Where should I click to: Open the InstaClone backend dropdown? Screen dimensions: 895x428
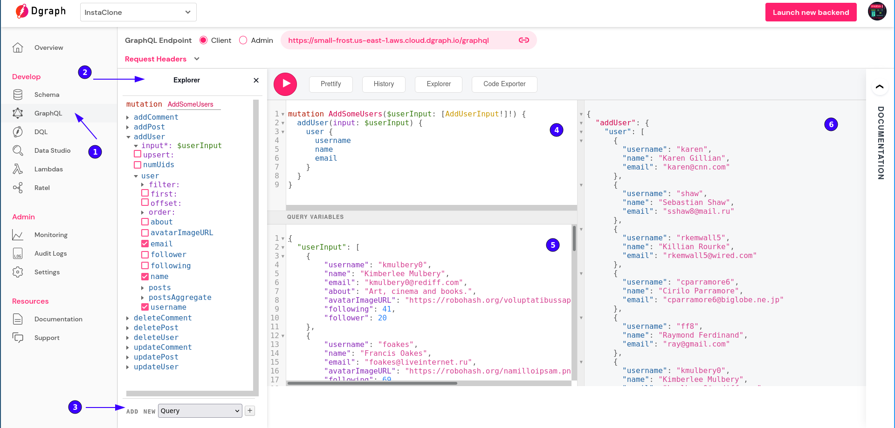138,12
